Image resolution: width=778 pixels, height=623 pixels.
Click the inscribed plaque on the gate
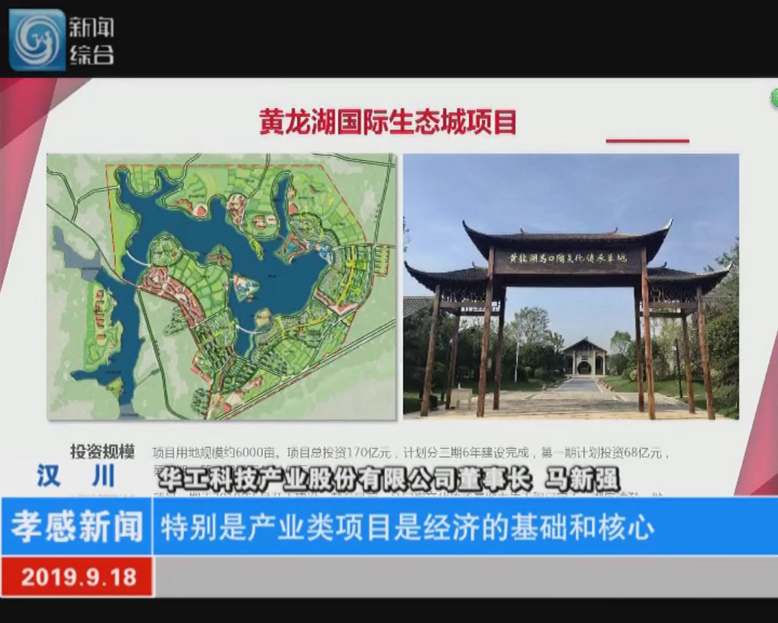567,258
